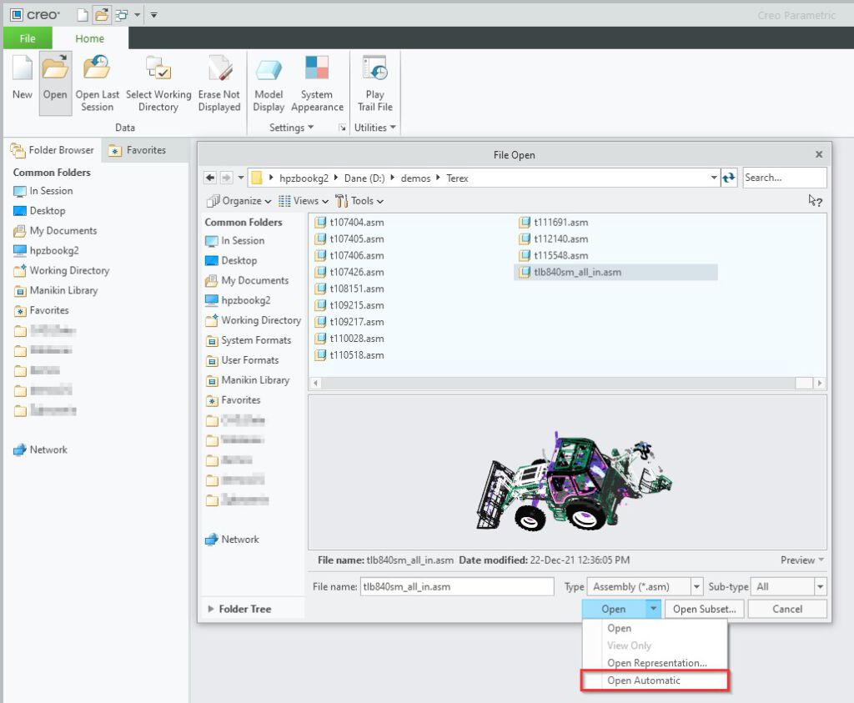Screen dimensions: 854x703
Task: Expand the Folder Tree section
Action: pos(239,609)
